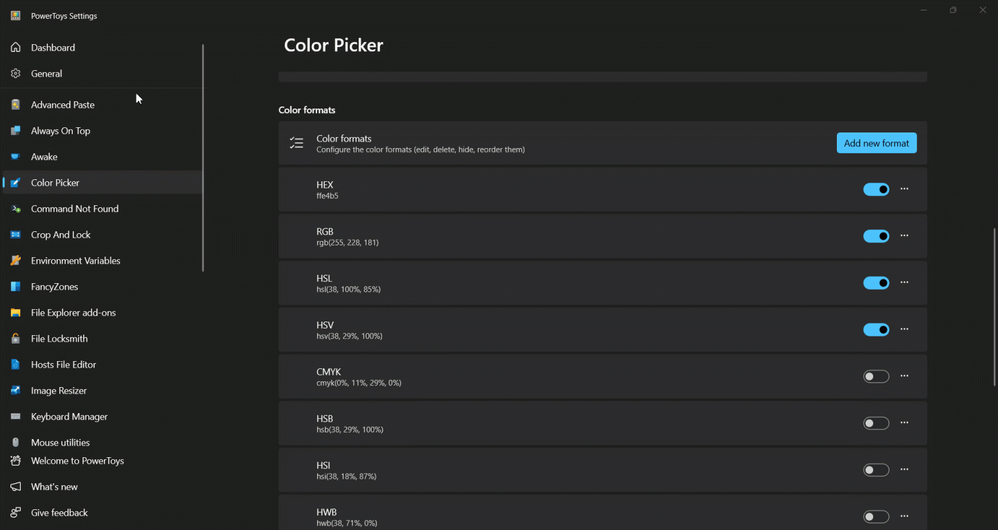The image size is (998, 530).
Task: Select Give feedback in the sidebar
Action: [x=59, y=512]
